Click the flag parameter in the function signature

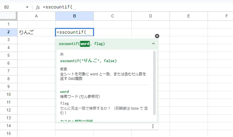coord(99,44)
